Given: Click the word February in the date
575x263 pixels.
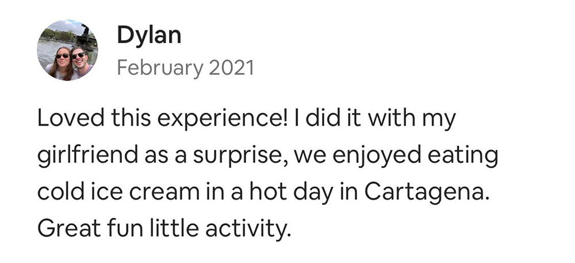Looking at the screenshot, I should [x=160, y=67].
